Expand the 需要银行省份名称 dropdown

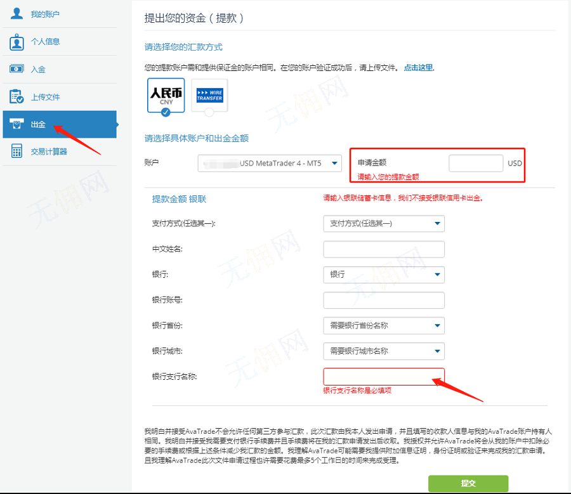(384, 326)
